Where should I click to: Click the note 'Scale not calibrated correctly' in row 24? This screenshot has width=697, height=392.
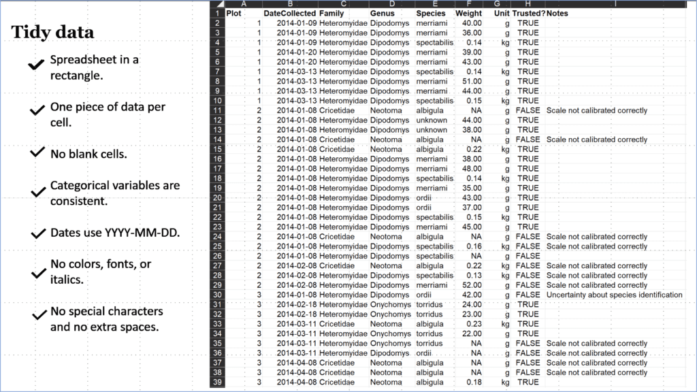(x=599, y=236)
